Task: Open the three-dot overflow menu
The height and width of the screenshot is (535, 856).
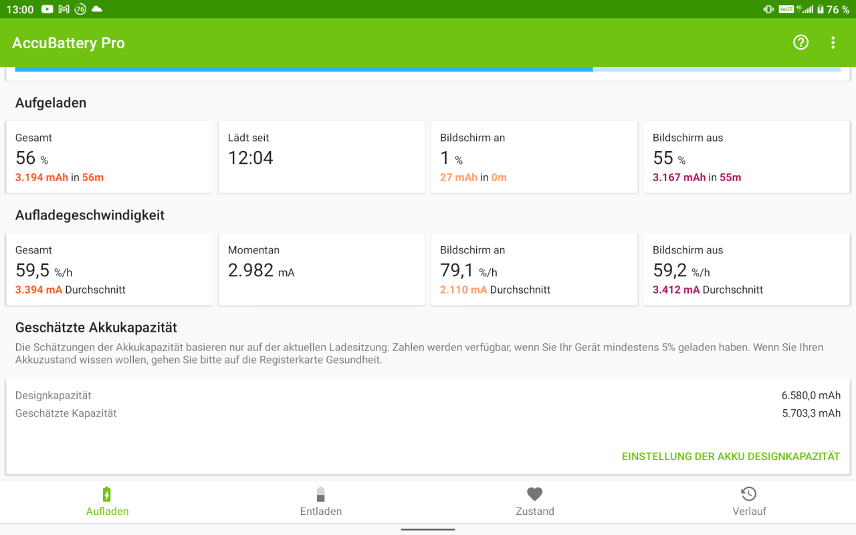Action: point(833,43)
